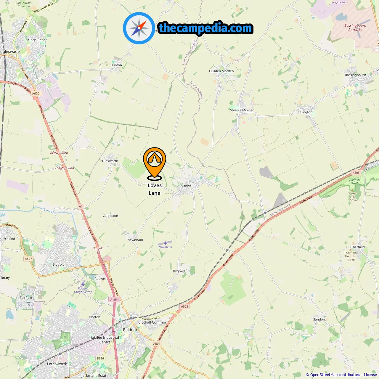Click the Loves Lane marker caption
Viewport: 379px width, 379px height.
point(155,189)
